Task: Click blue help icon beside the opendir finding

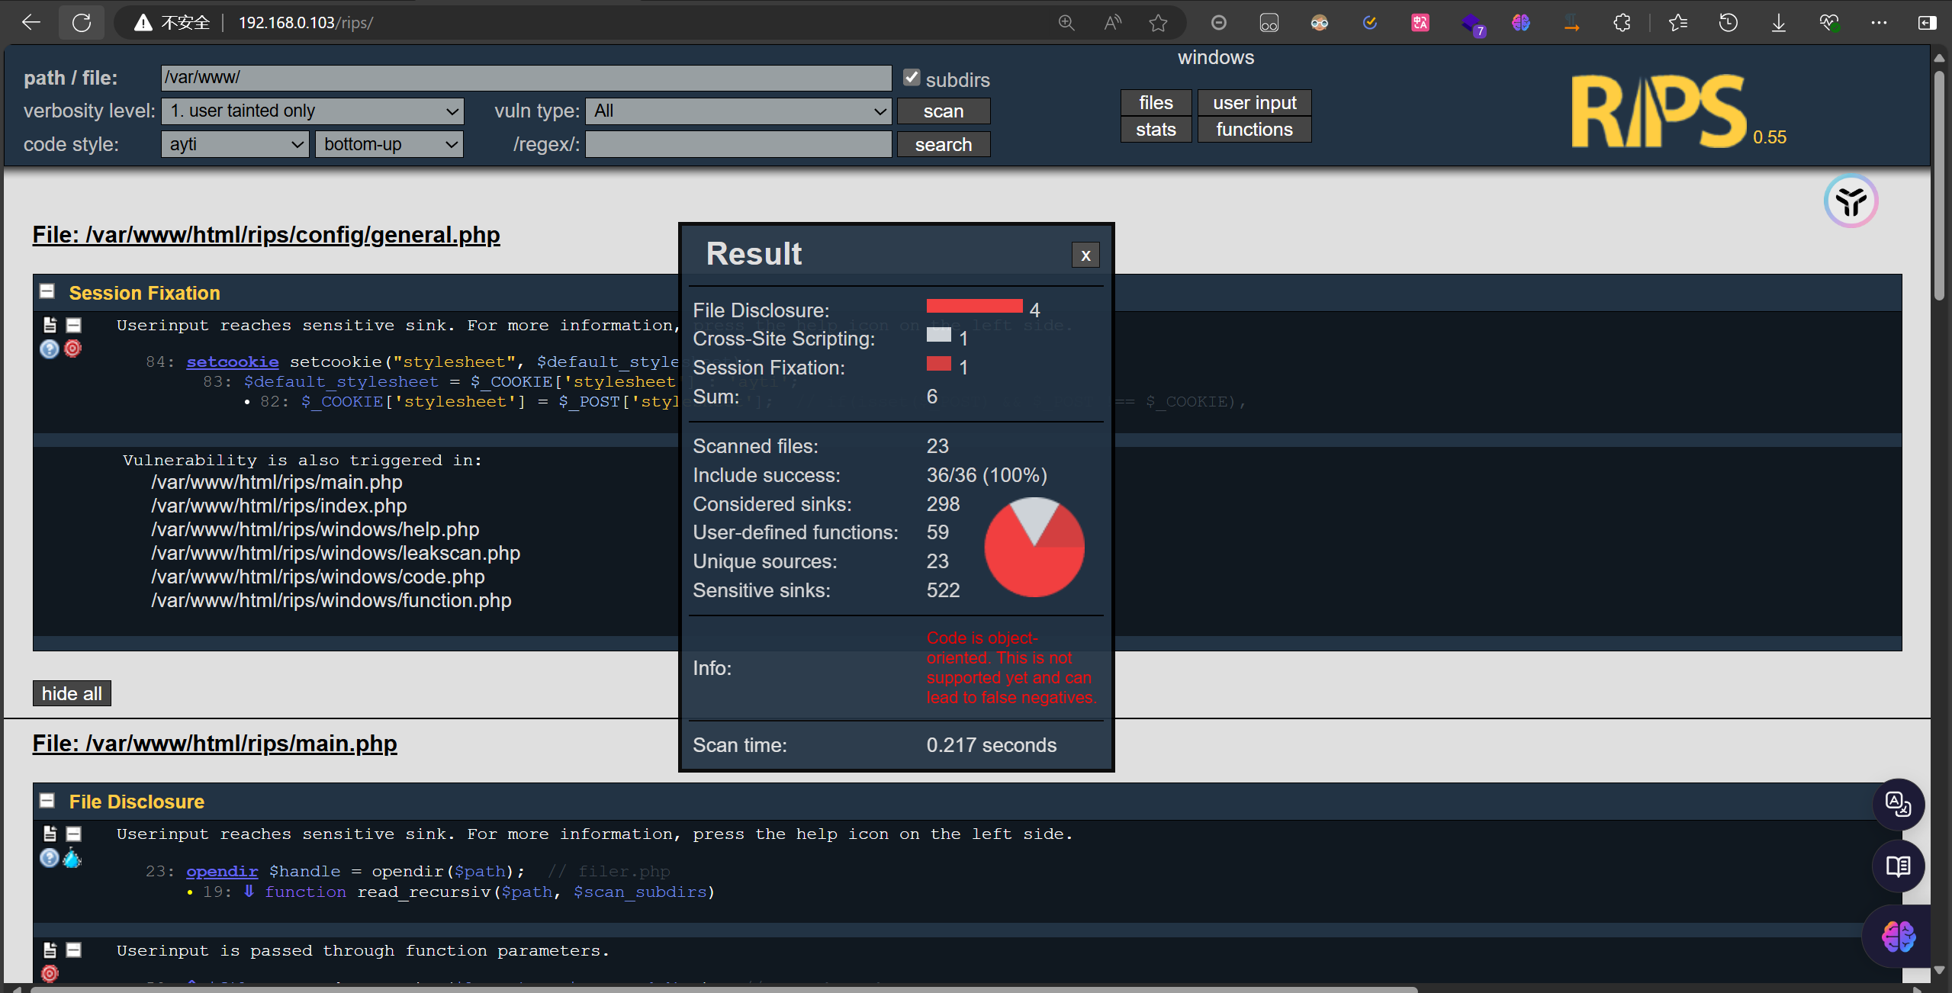Action: [50, 858]
